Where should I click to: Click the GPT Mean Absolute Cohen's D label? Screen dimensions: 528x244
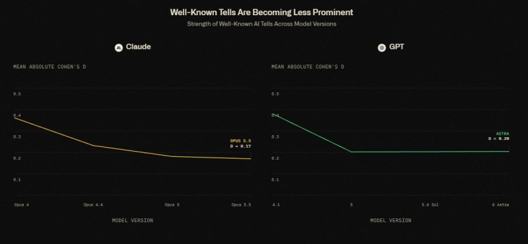(x=308, y=67)
